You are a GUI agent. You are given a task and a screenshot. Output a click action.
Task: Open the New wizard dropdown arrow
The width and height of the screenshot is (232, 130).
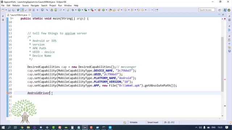[x=6, y=10]
